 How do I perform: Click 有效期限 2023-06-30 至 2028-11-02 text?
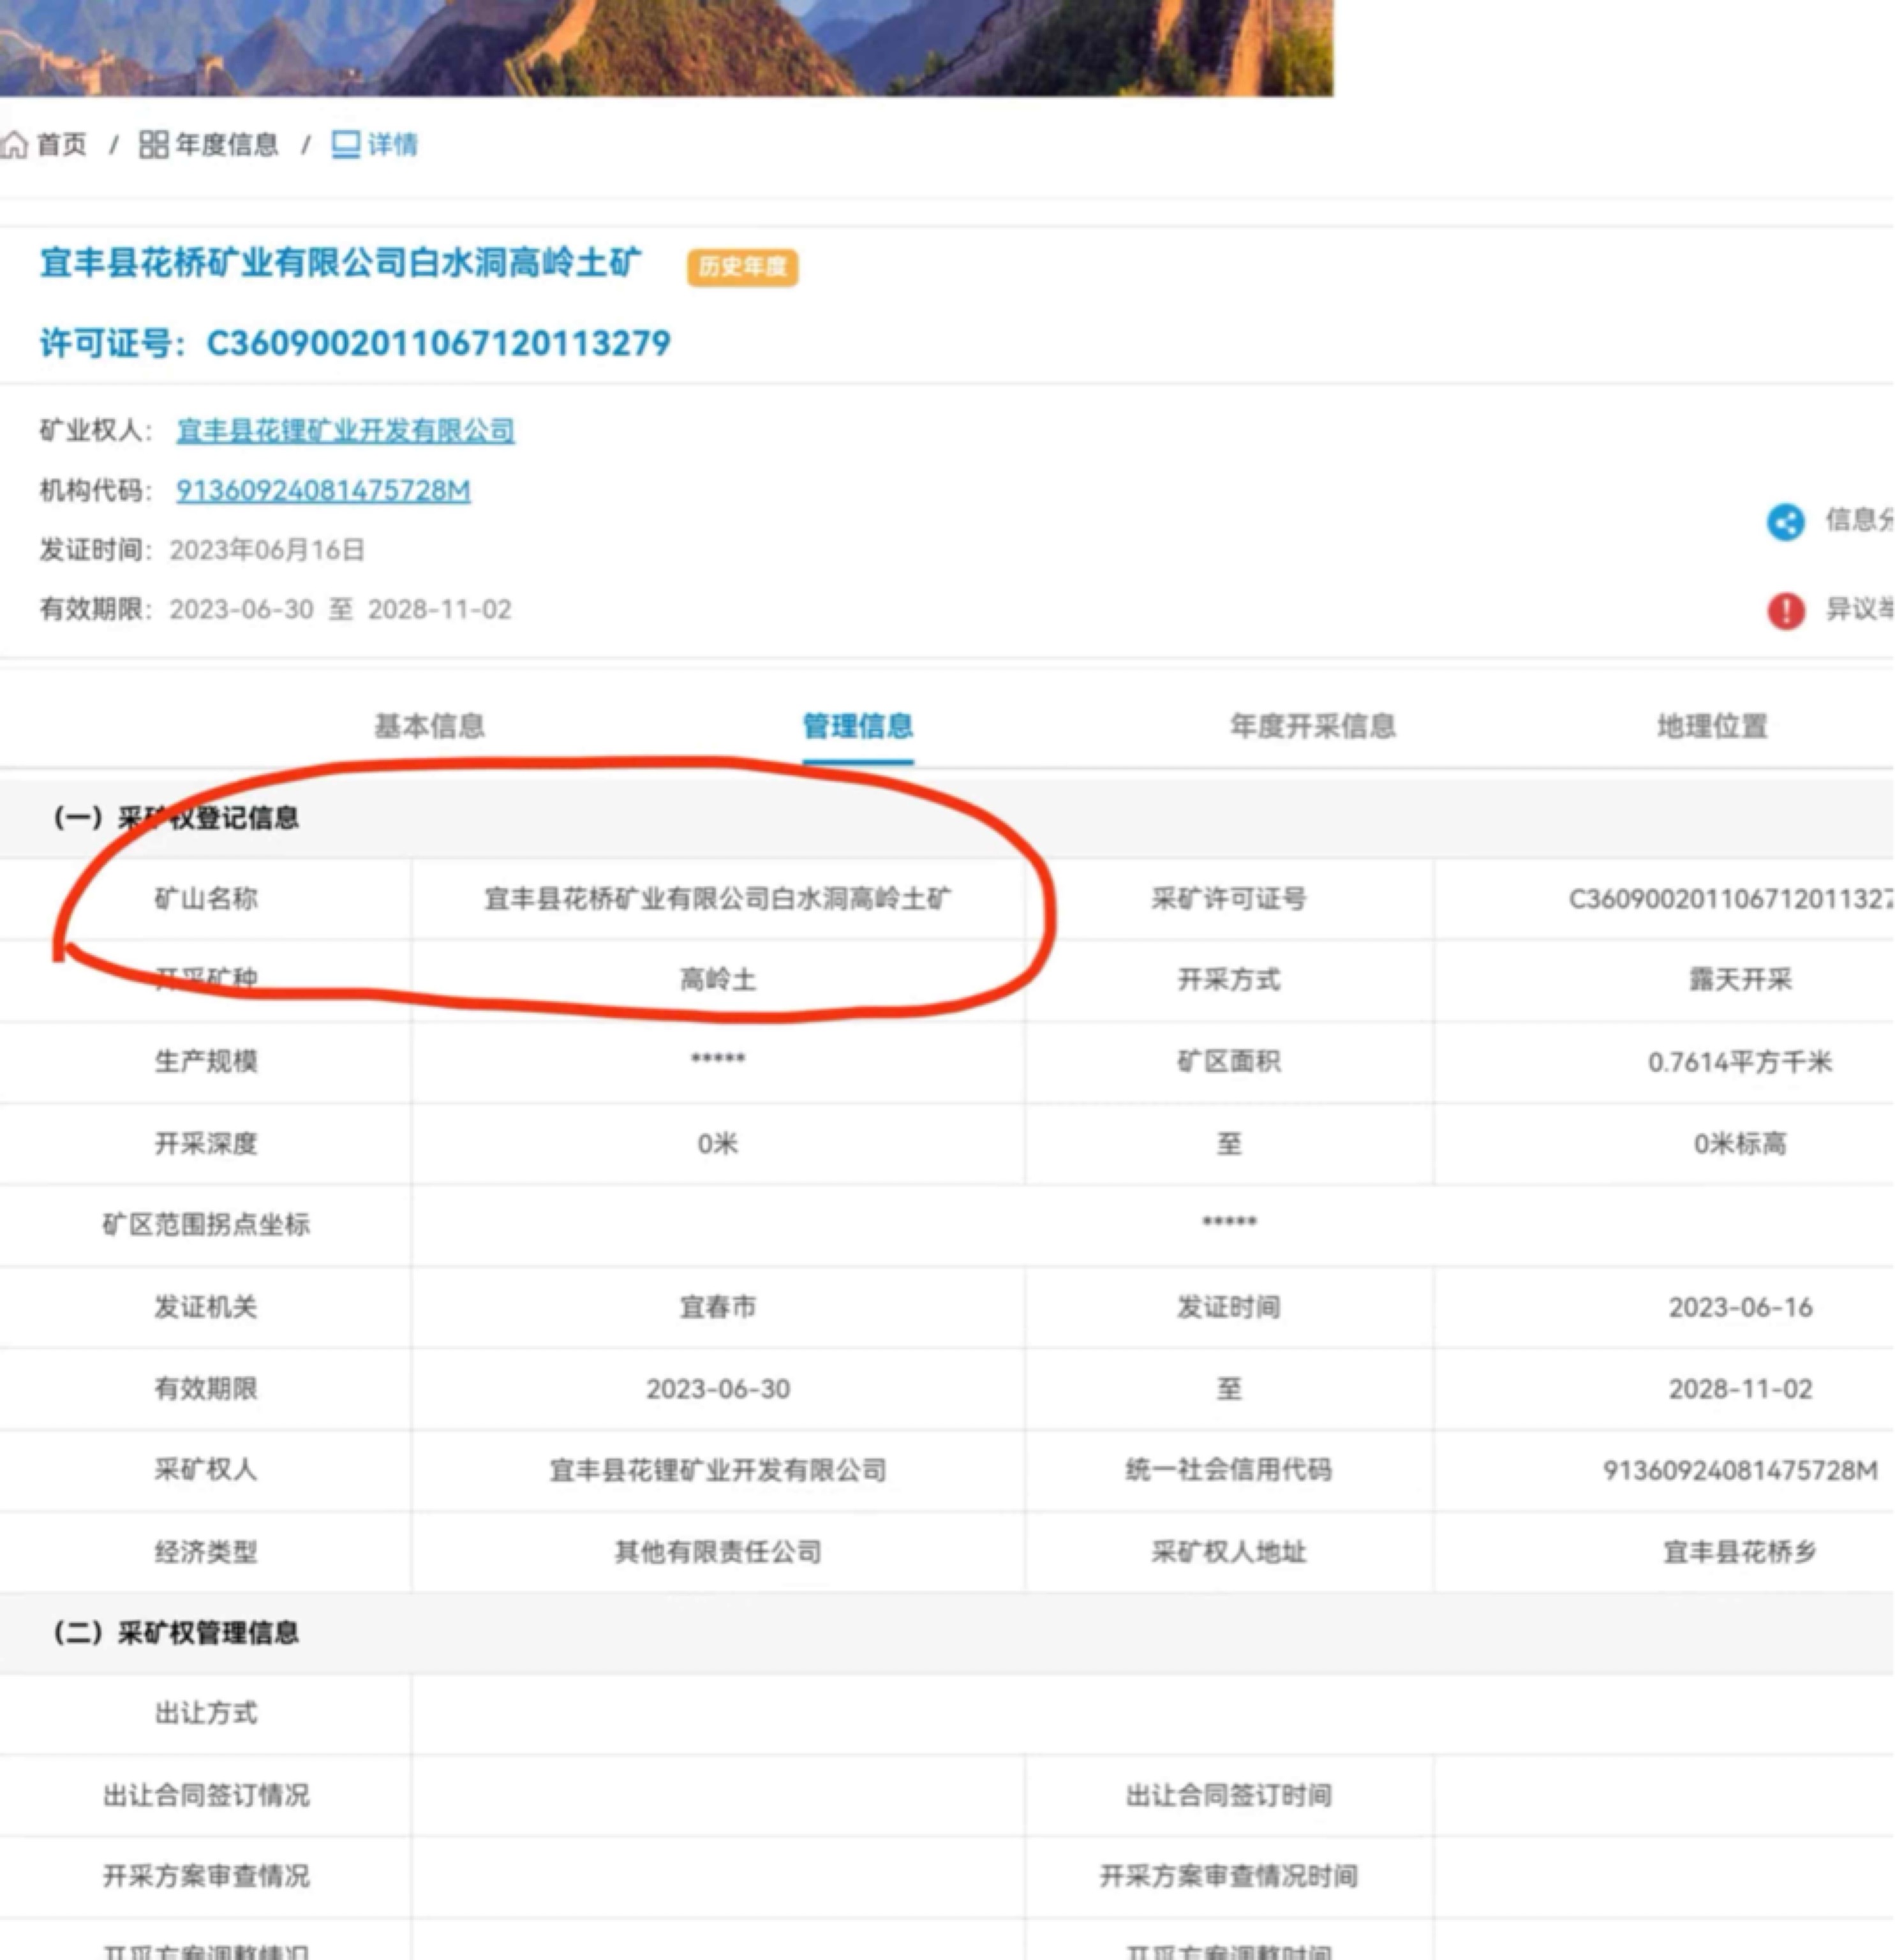click(275, 610)
